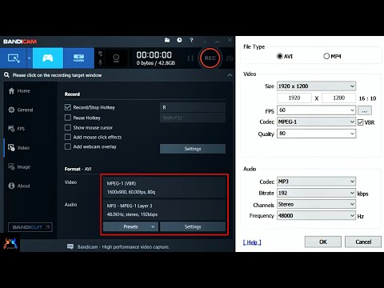Uncheck the Record/Stop Hotkey checkbox
The width and height of the screenshot is (384, 288).
[x=68, y=107]
